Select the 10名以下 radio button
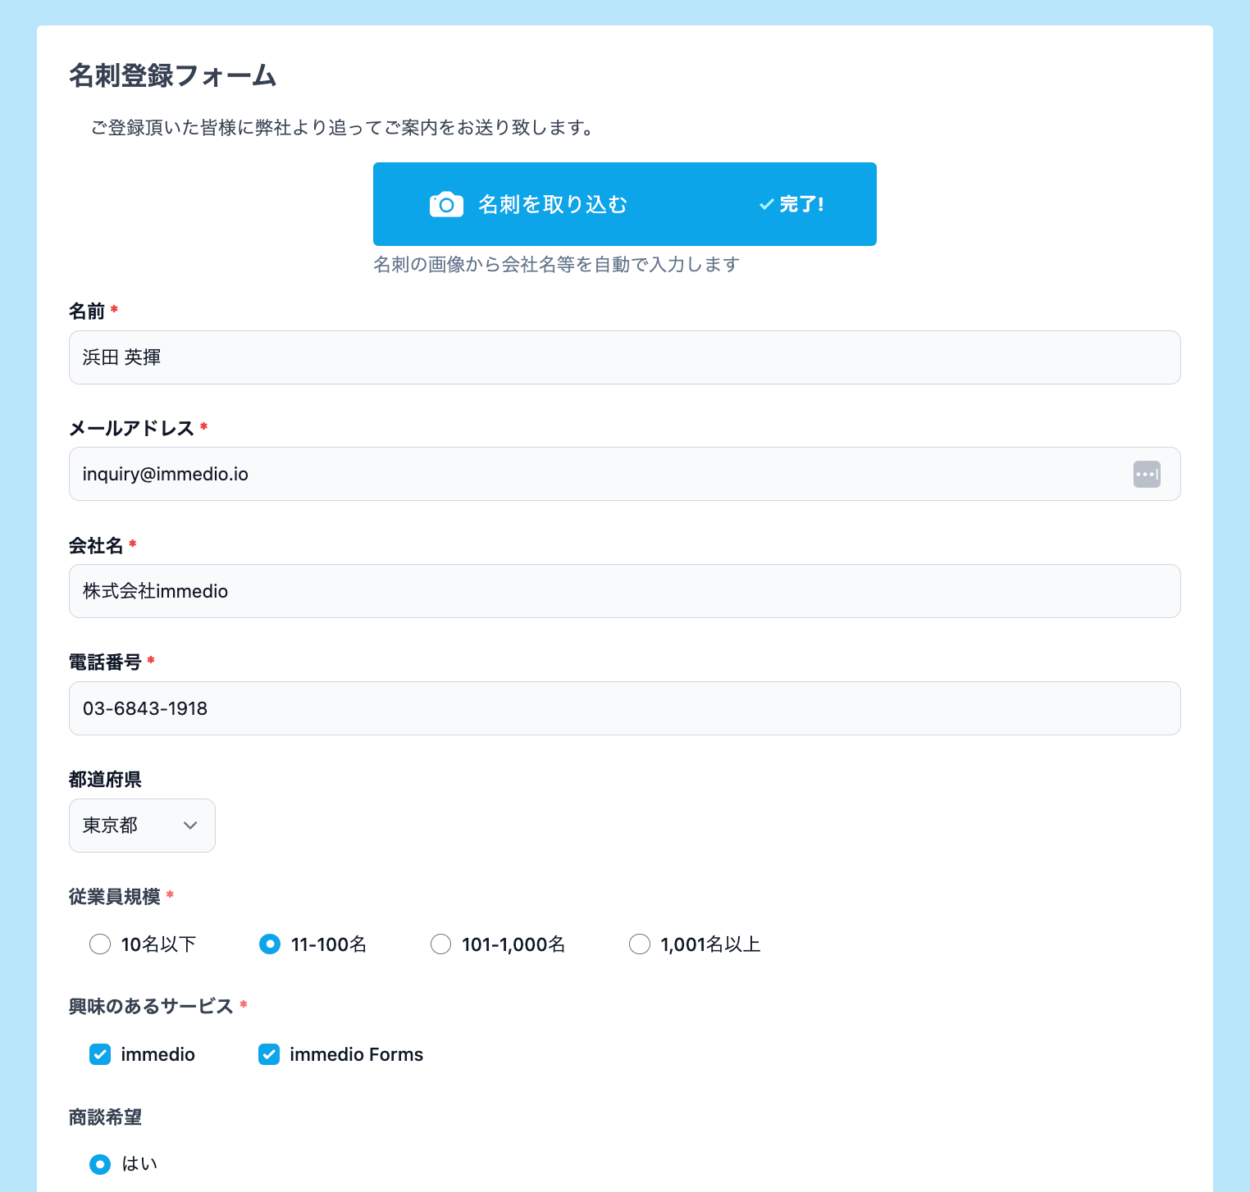 tap(100, 944)
